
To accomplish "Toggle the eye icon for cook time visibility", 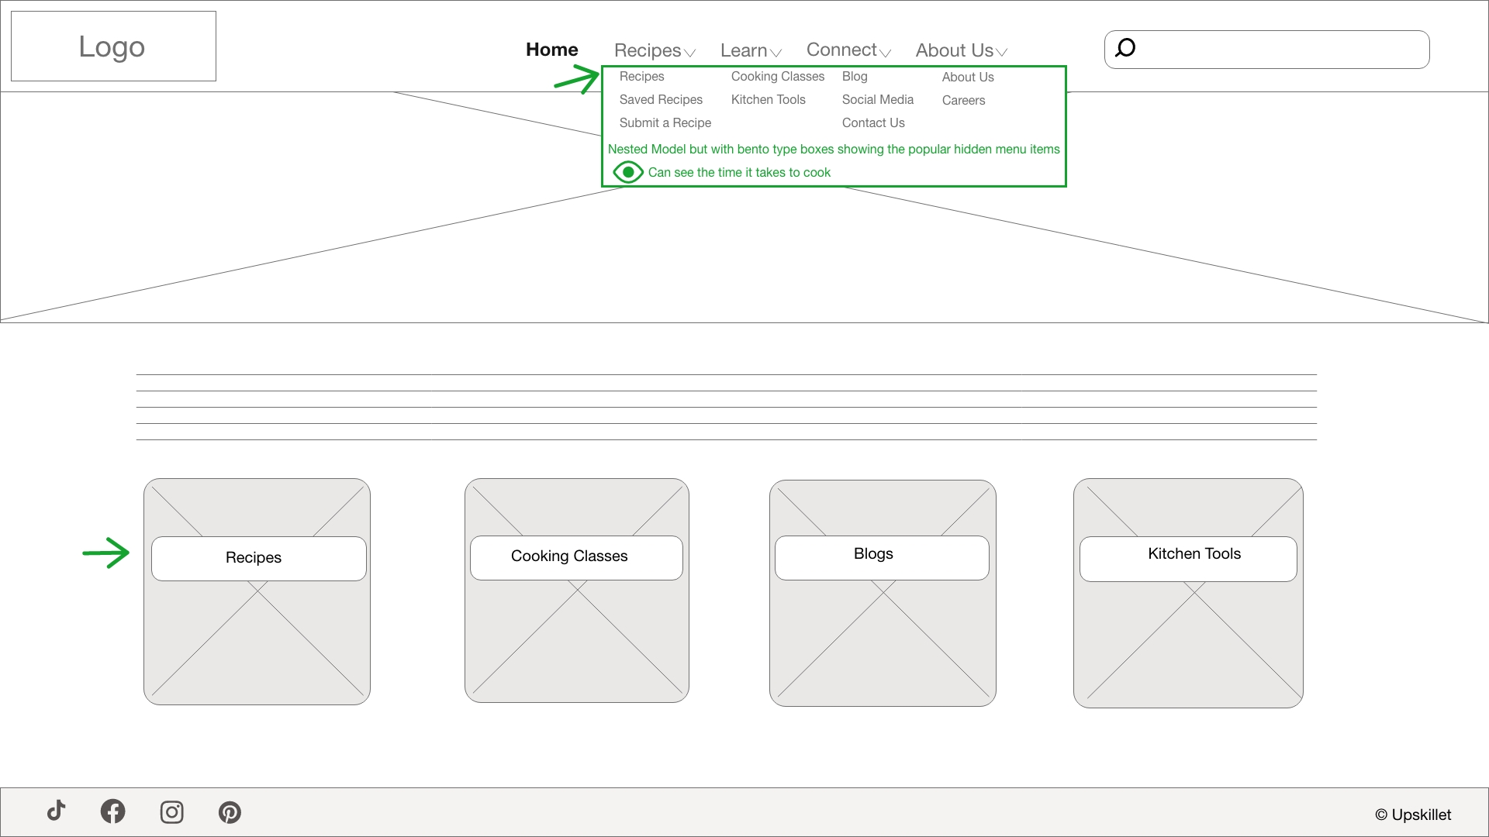I will (x=628, y=172).
